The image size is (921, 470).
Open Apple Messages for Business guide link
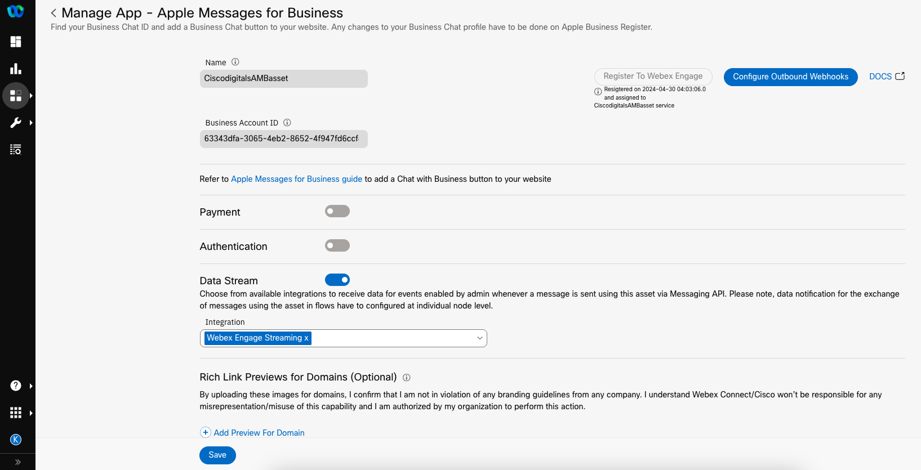coord(296,179)
